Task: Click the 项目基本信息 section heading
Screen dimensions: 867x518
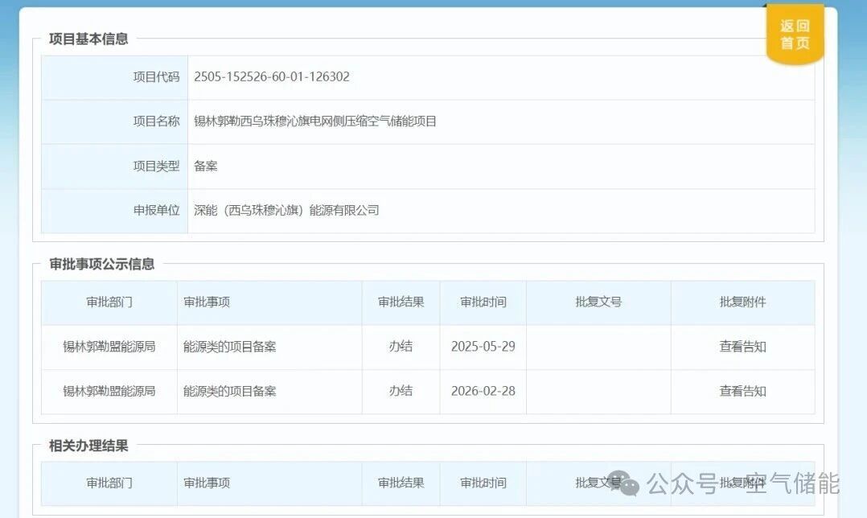Action: click(x=88, y=39)
